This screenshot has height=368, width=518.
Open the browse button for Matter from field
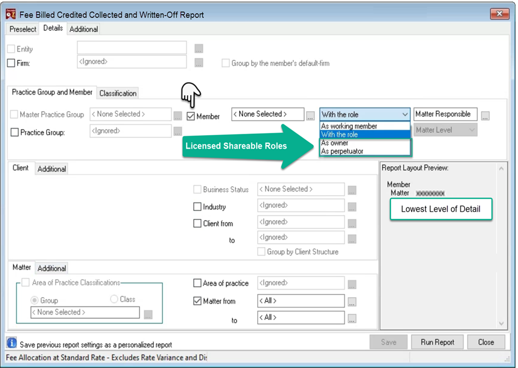pyautogui.click(x=352, y=302)
